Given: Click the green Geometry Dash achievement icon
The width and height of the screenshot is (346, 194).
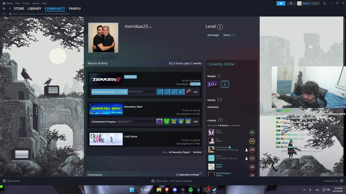Looking at the screenshot, I should click(x=167, y=122).
